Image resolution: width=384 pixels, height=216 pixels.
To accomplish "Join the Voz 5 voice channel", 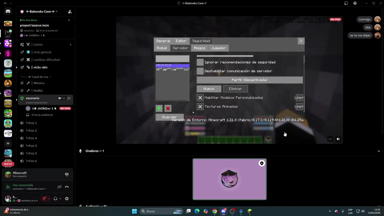I will [x=46, y=153].
